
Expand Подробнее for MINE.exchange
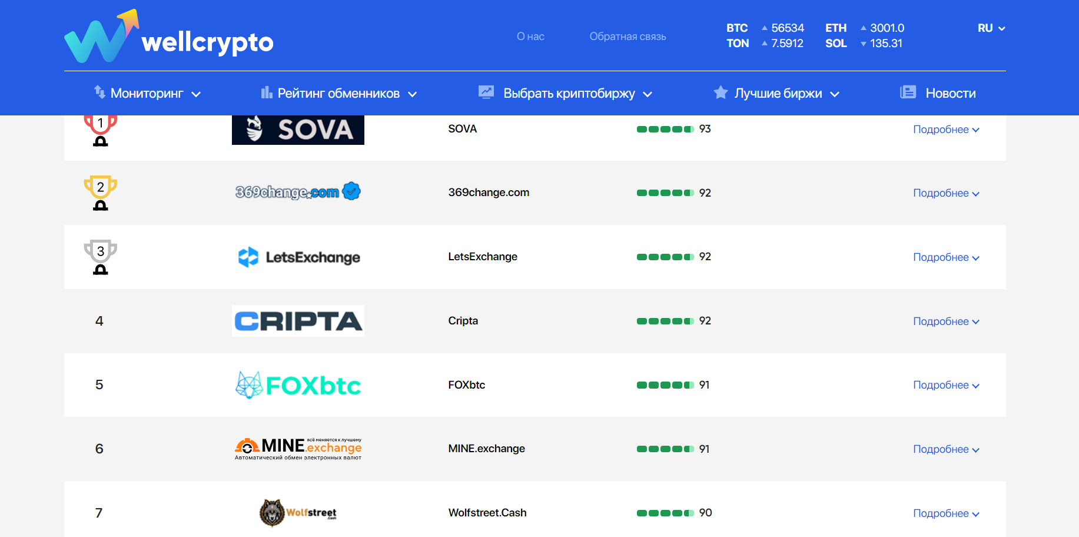pyautogui.click(x=946, y=449)
